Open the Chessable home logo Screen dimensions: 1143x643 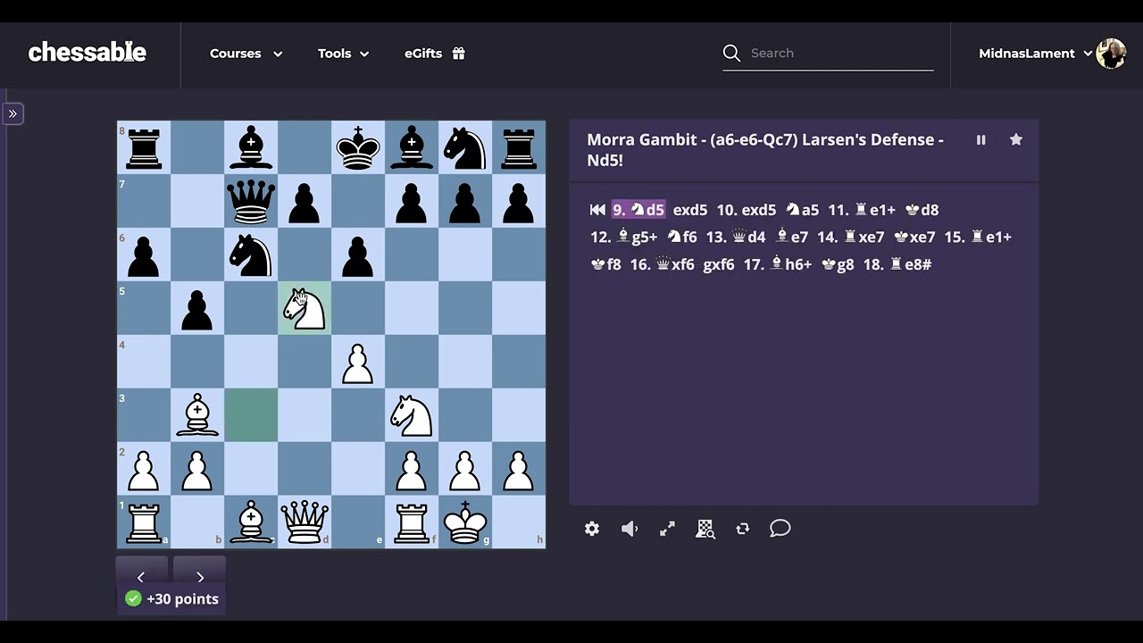pyautogui.click(x=87, y=53)
